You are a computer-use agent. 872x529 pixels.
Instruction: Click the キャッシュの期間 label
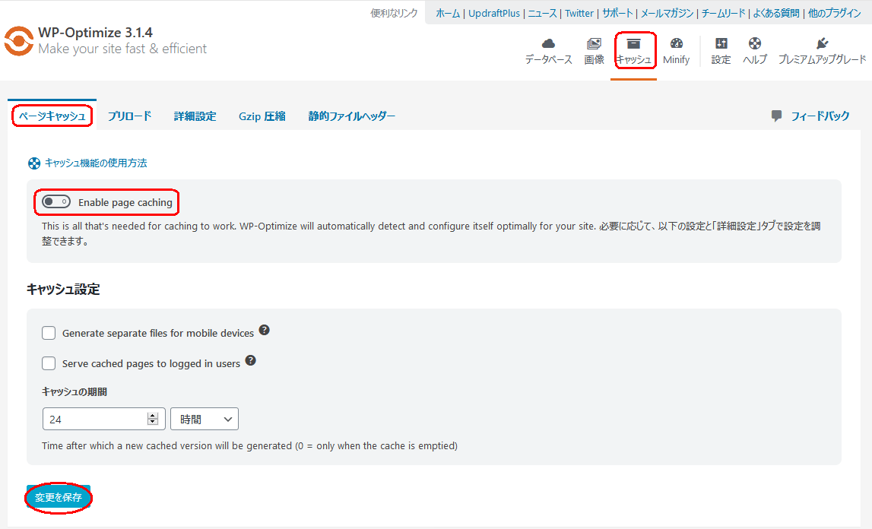coord(75,391)
